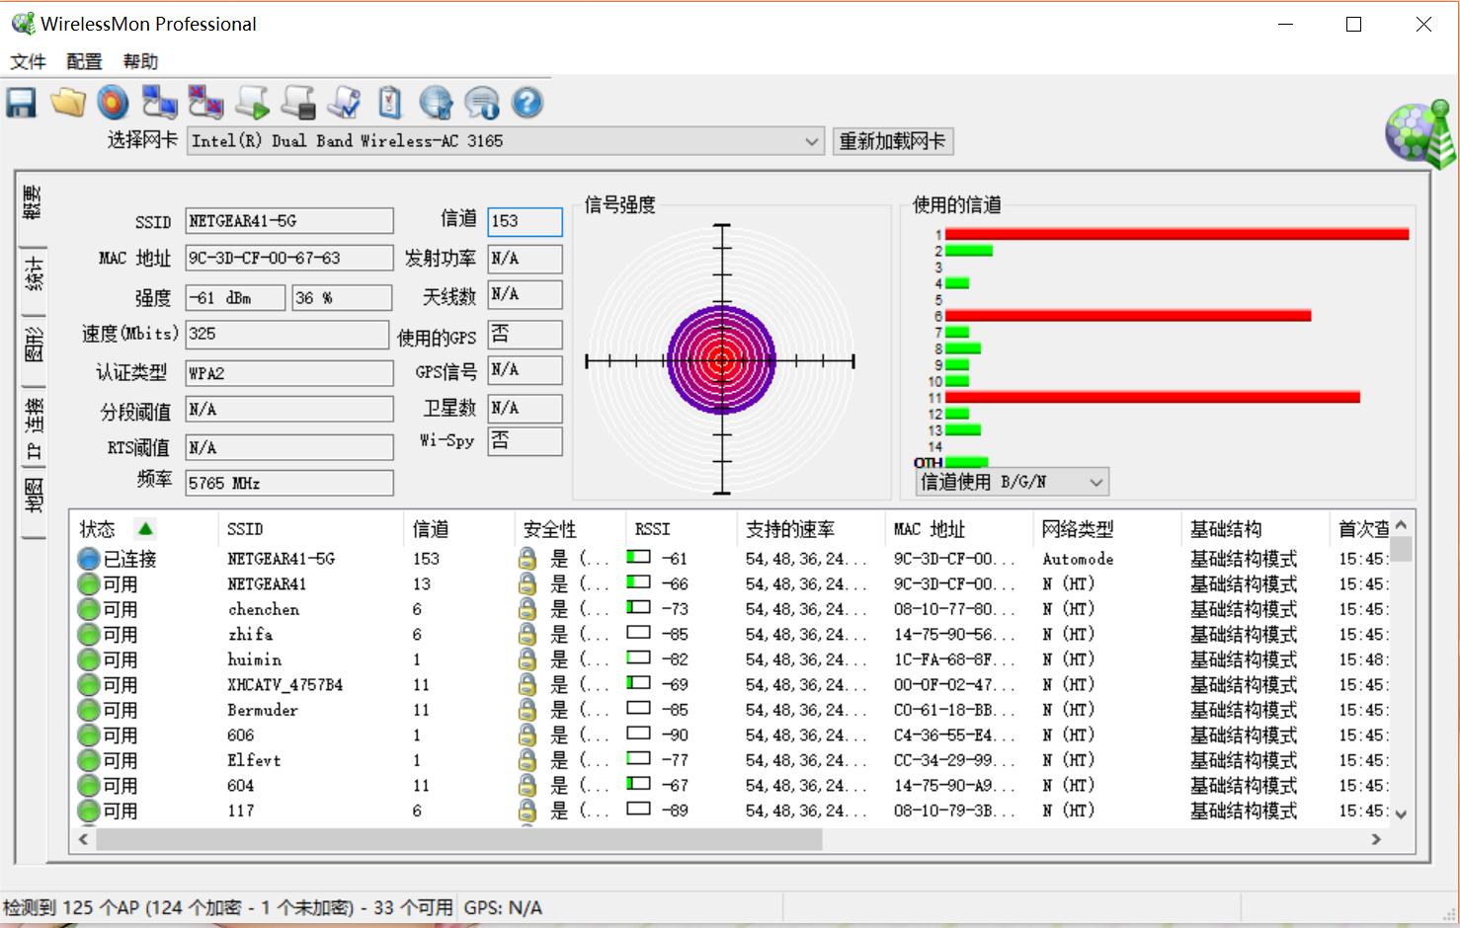Click the green availability dot beside chenchen
This screenshot has height=928, width=1460.
[x=88, y=609]
